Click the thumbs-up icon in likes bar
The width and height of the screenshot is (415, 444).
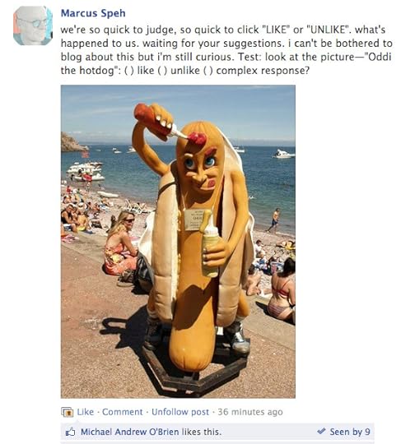pyautogui.click(x=70, y=432)
